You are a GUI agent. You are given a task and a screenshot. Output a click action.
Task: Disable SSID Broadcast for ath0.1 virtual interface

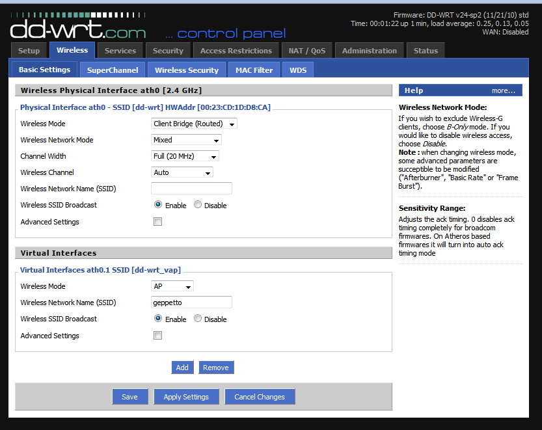click(x=198, y=318)
